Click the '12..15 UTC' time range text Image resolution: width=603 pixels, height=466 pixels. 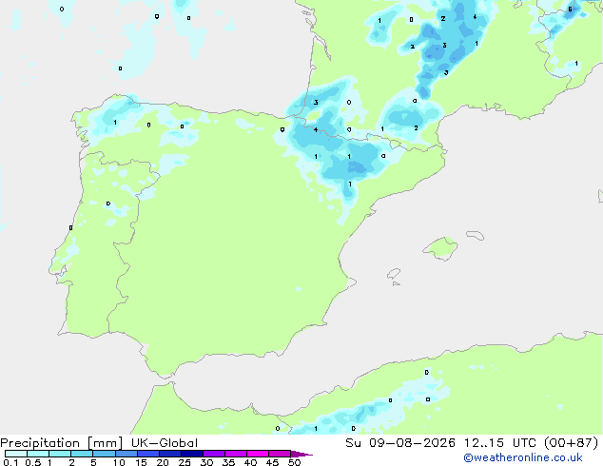tap(500, 443)
